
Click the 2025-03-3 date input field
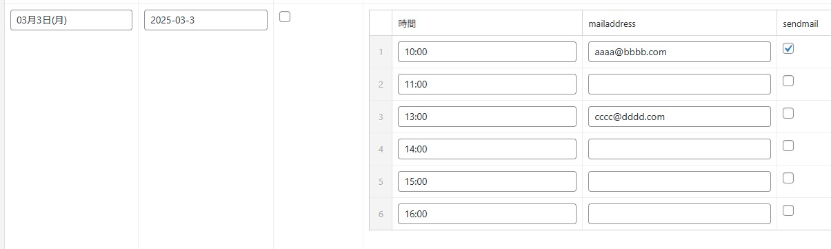[206, 20]
